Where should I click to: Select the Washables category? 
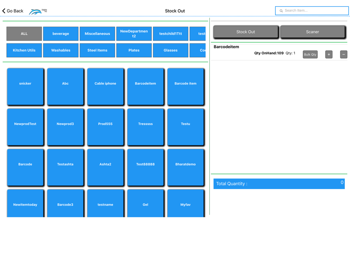tap(61, 50)
